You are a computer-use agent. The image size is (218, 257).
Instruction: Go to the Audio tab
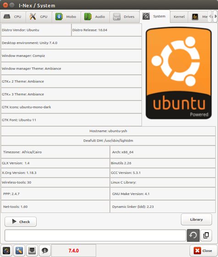pos(95,17)
